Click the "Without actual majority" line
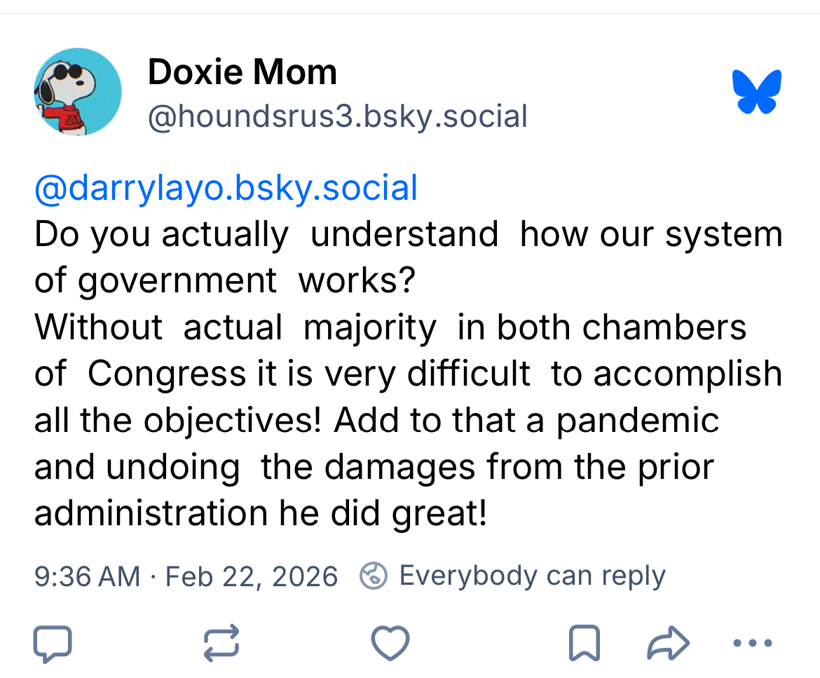Viewport: 820px width, 678px height. tap(235, 327)
